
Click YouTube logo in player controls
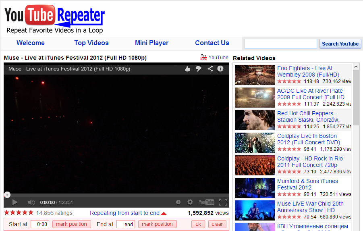(x=206, y=202)
